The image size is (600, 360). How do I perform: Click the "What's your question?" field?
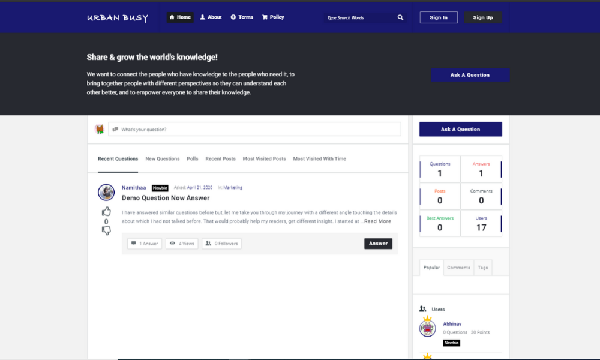[x=254, y=129]
